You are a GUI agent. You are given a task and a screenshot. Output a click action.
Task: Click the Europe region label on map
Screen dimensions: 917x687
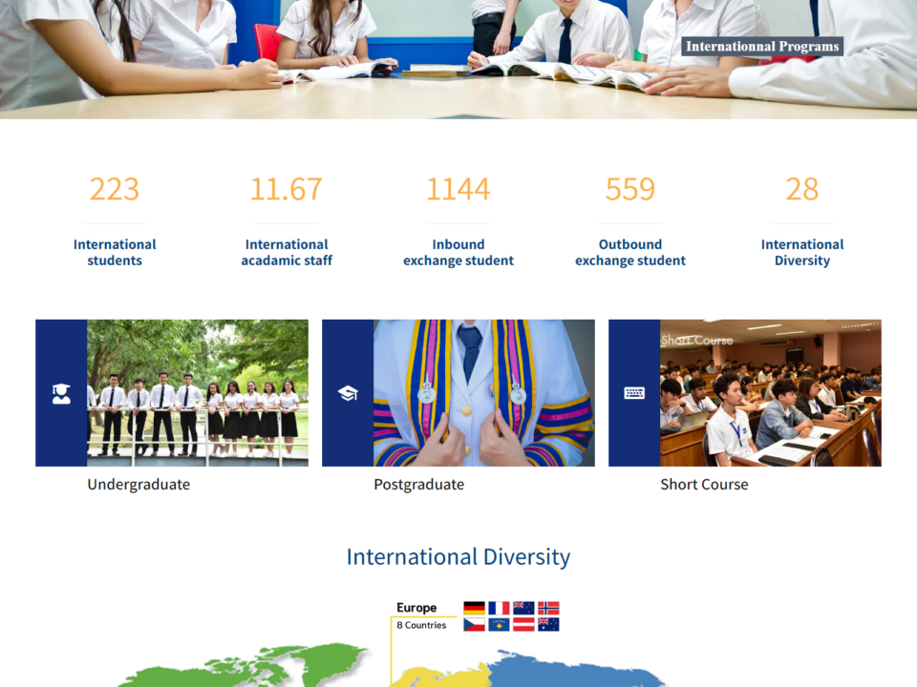click(416, 608)
